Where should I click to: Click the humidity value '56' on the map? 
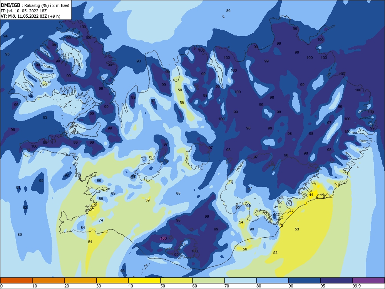pos(245,249)
